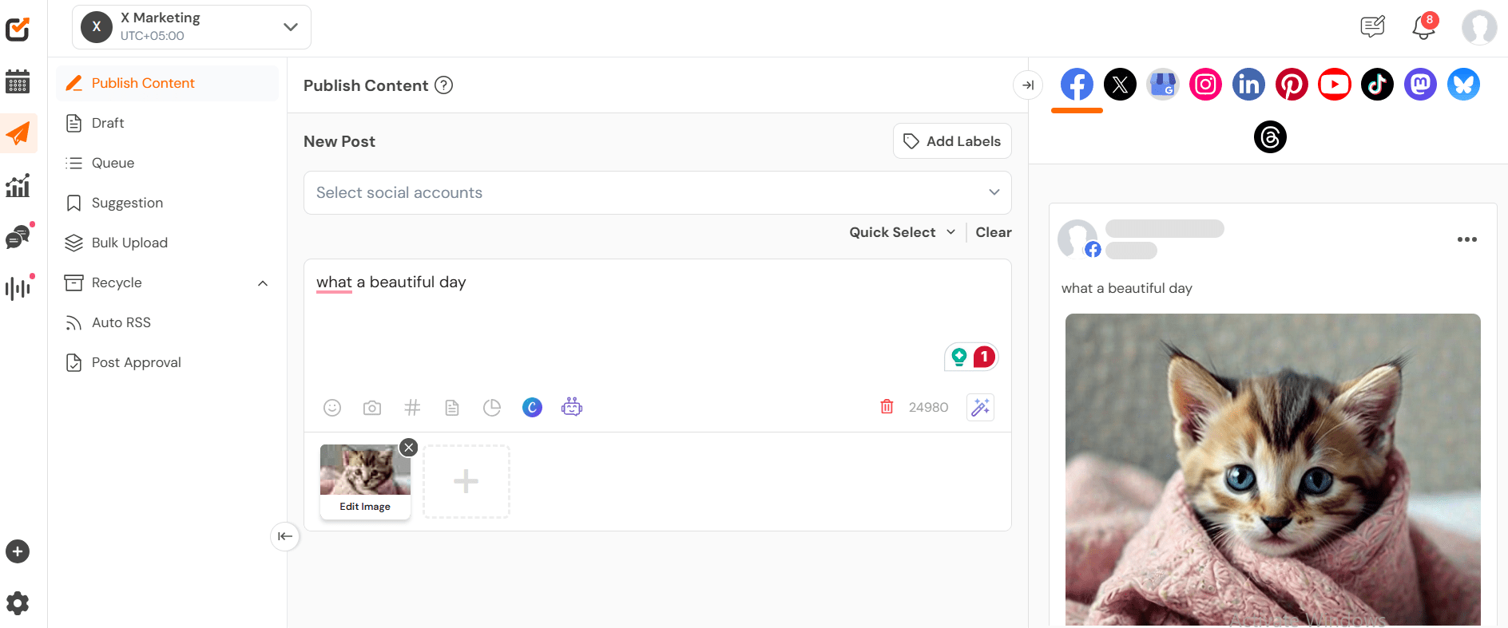
Task: Select the paper plane publish icon
Action: pyautogui.click(x=18, y=133)
